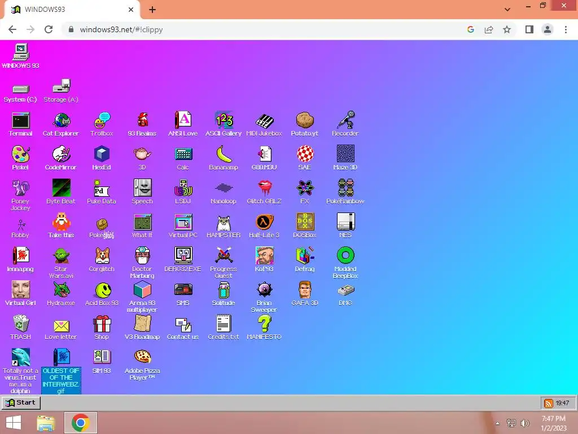Launch Acid Box 93 smiley icon
578x434 pixels.
[x=103, y=290]
